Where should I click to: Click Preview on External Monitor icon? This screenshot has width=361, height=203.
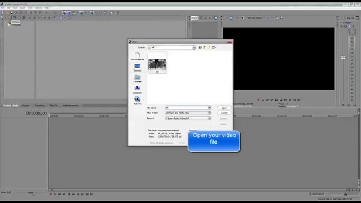point(231,18)
